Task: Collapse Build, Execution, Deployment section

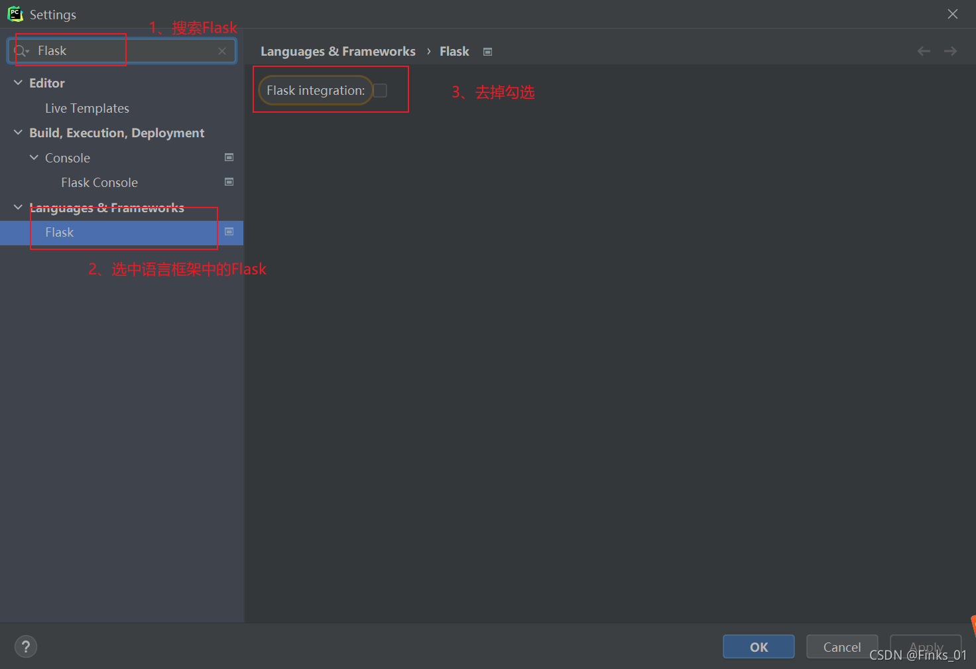Action: click(18, 133)
